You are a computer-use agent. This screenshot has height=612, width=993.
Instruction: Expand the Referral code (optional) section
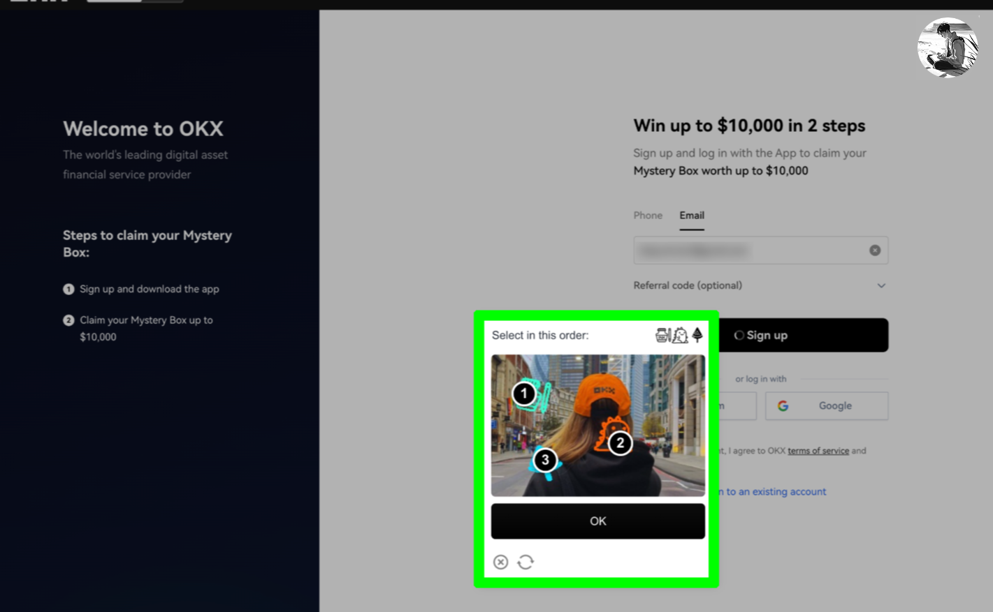(x=760, y=285)
